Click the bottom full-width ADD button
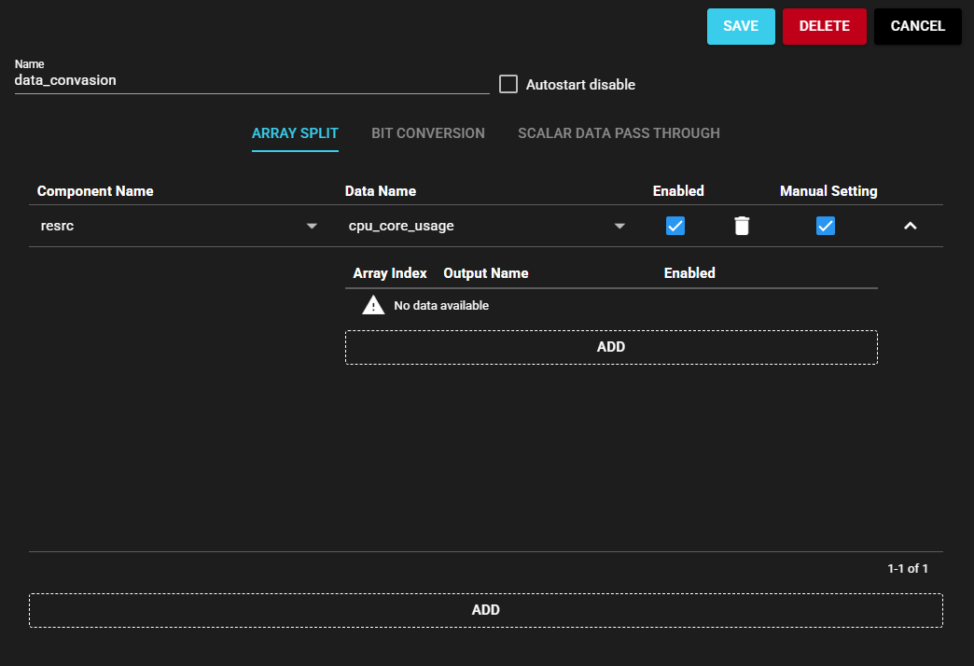This screenshot has height=666, width=974. coord(485,610)
